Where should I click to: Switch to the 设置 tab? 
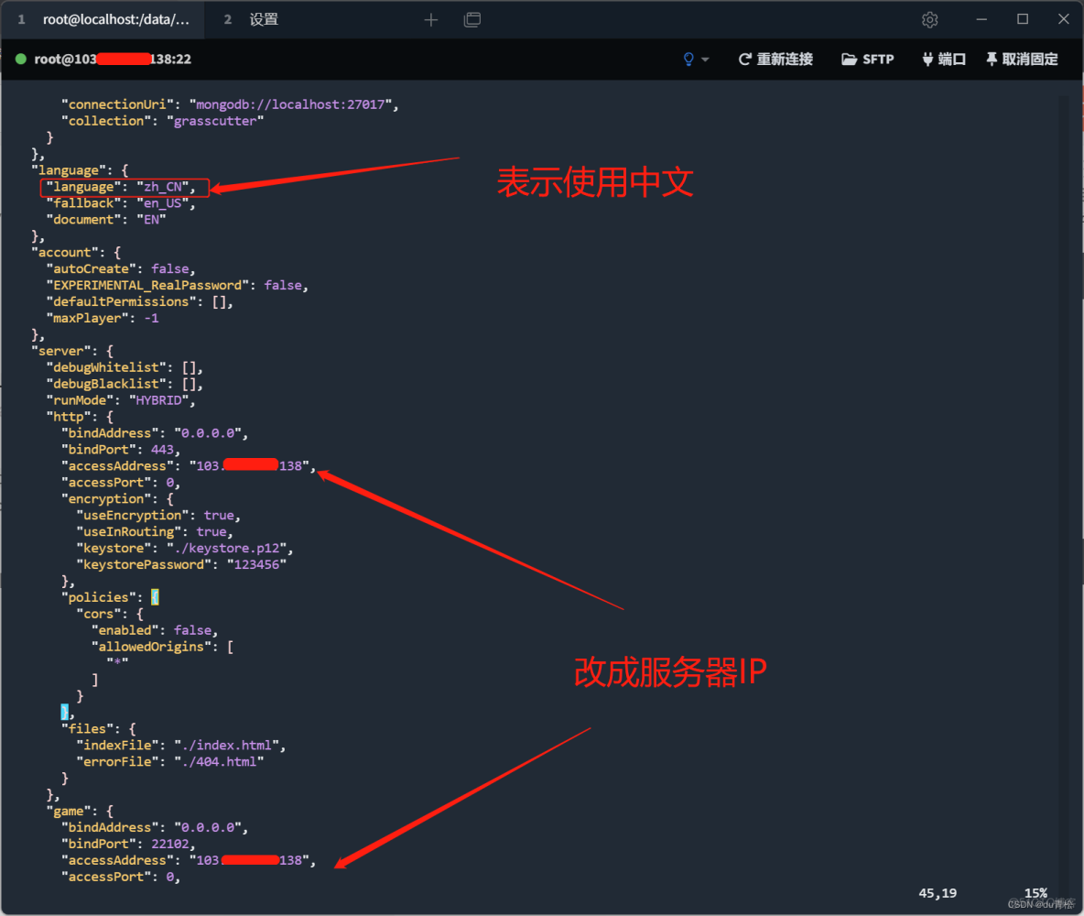tap(264, 19)
